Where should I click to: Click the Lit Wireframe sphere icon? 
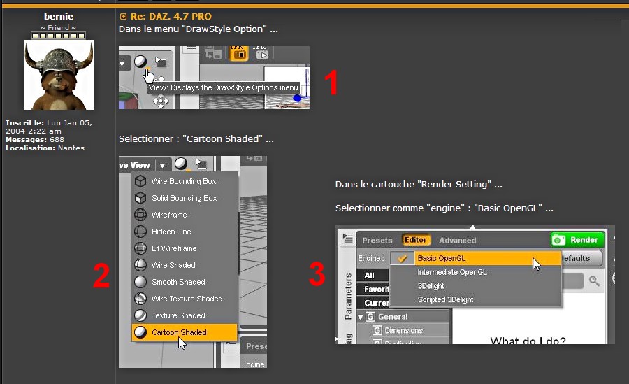pyautogui.click(x=140, y=248)
